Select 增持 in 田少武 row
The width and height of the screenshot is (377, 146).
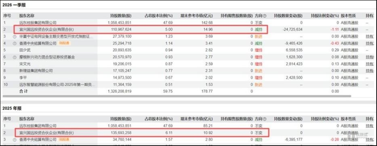coord(259,50)
